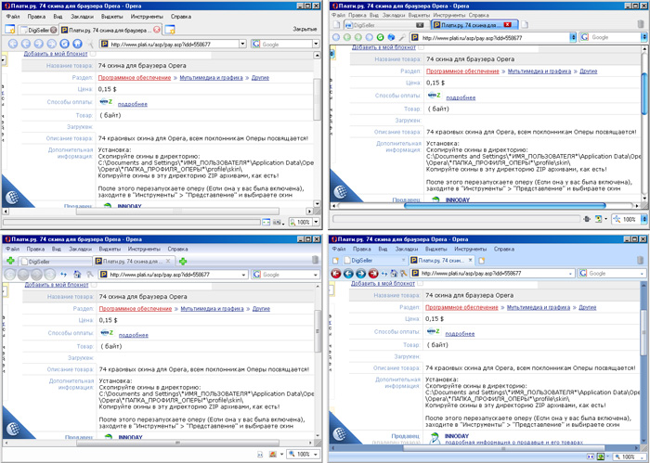Click the blue vertical scrollbar thumb, top-right window
This screenshot has height=463, width=650.
coord(644,93)
